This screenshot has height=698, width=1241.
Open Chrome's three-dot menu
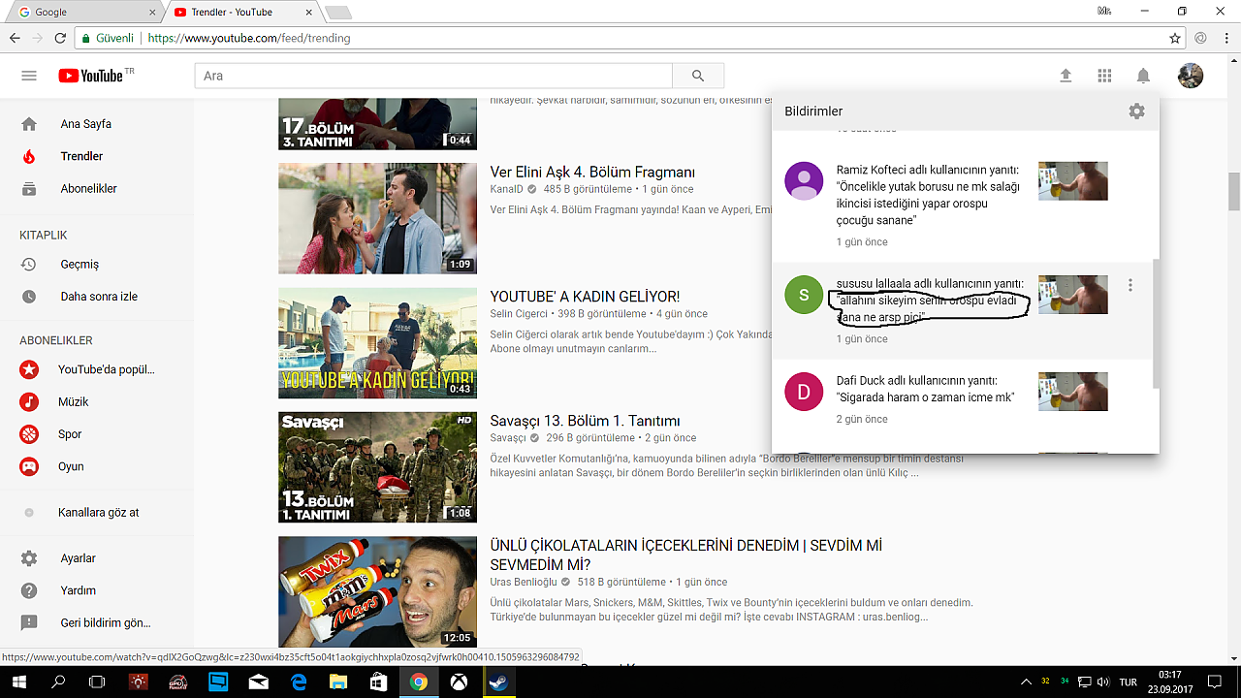[x=1226, y=39]
